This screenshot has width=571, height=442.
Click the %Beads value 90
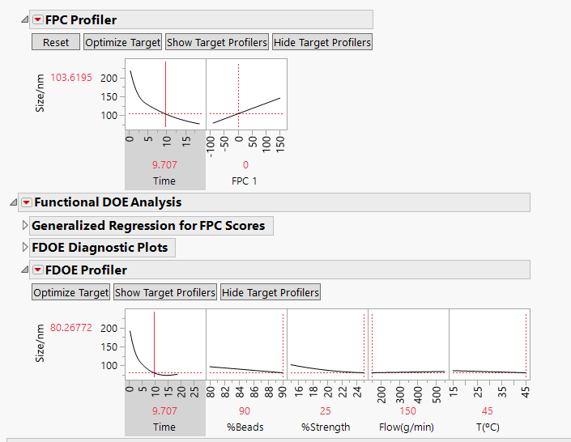click(245, 411)
